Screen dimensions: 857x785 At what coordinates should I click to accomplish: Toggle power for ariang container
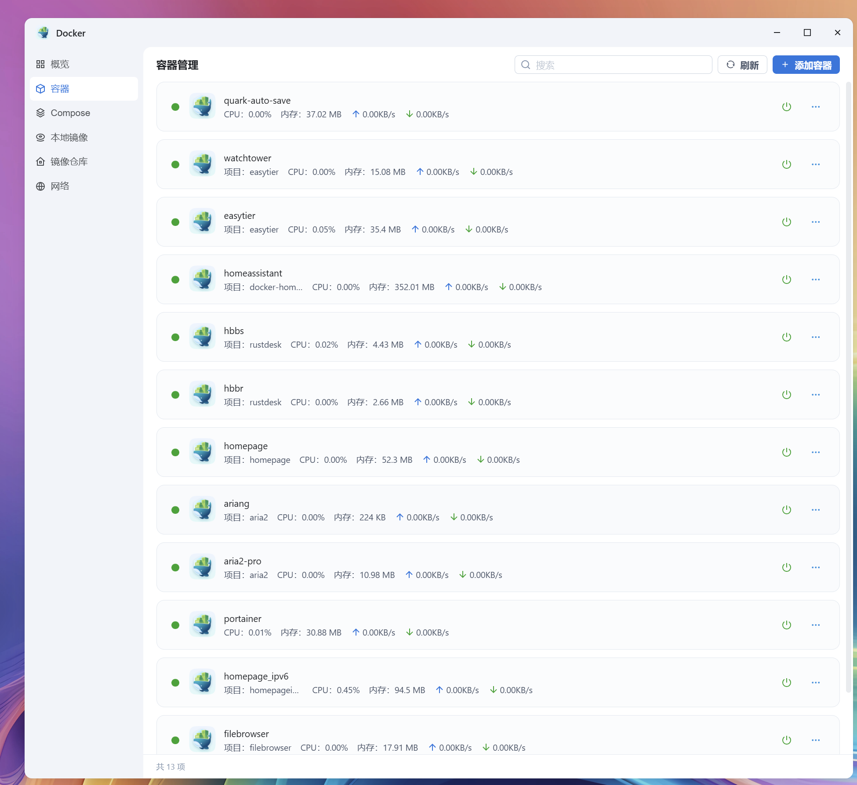click(787, 510)
